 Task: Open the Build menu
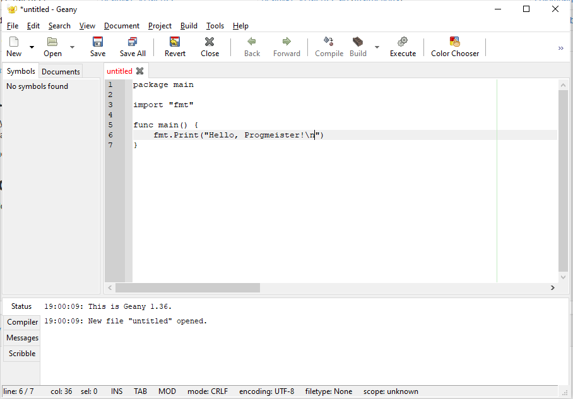pyautogui.click(x=189, y=26)
